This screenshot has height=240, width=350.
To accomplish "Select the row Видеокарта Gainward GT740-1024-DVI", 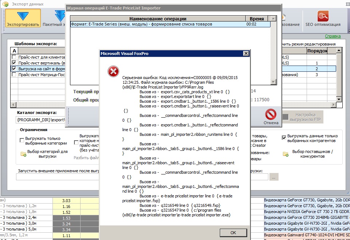I will pos(307,235).
